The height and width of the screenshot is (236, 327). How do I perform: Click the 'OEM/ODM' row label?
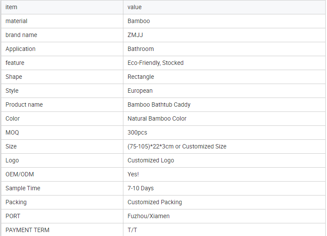click(20, 174)
